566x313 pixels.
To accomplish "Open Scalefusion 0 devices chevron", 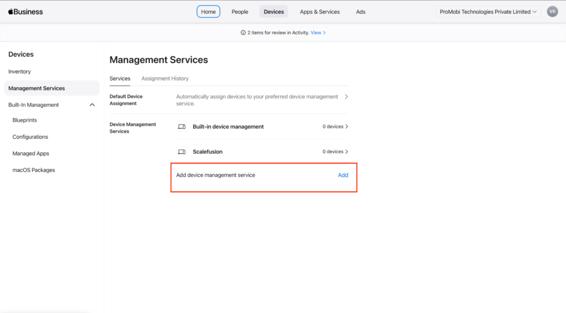I will 347,152.
